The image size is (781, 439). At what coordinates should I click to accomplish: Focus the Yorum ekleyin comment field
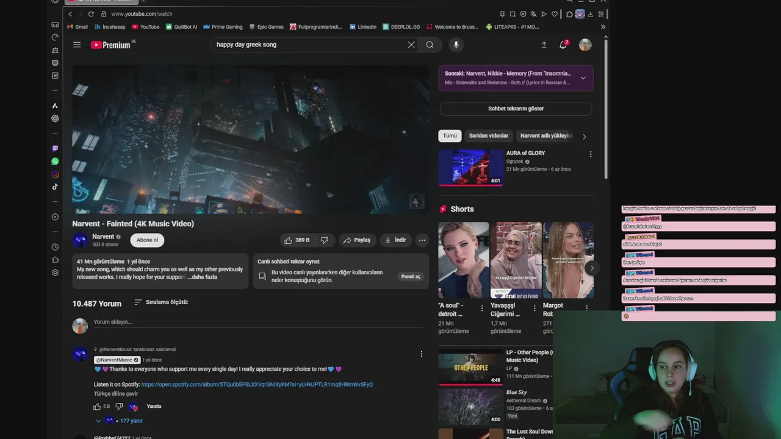pos(258,322)
